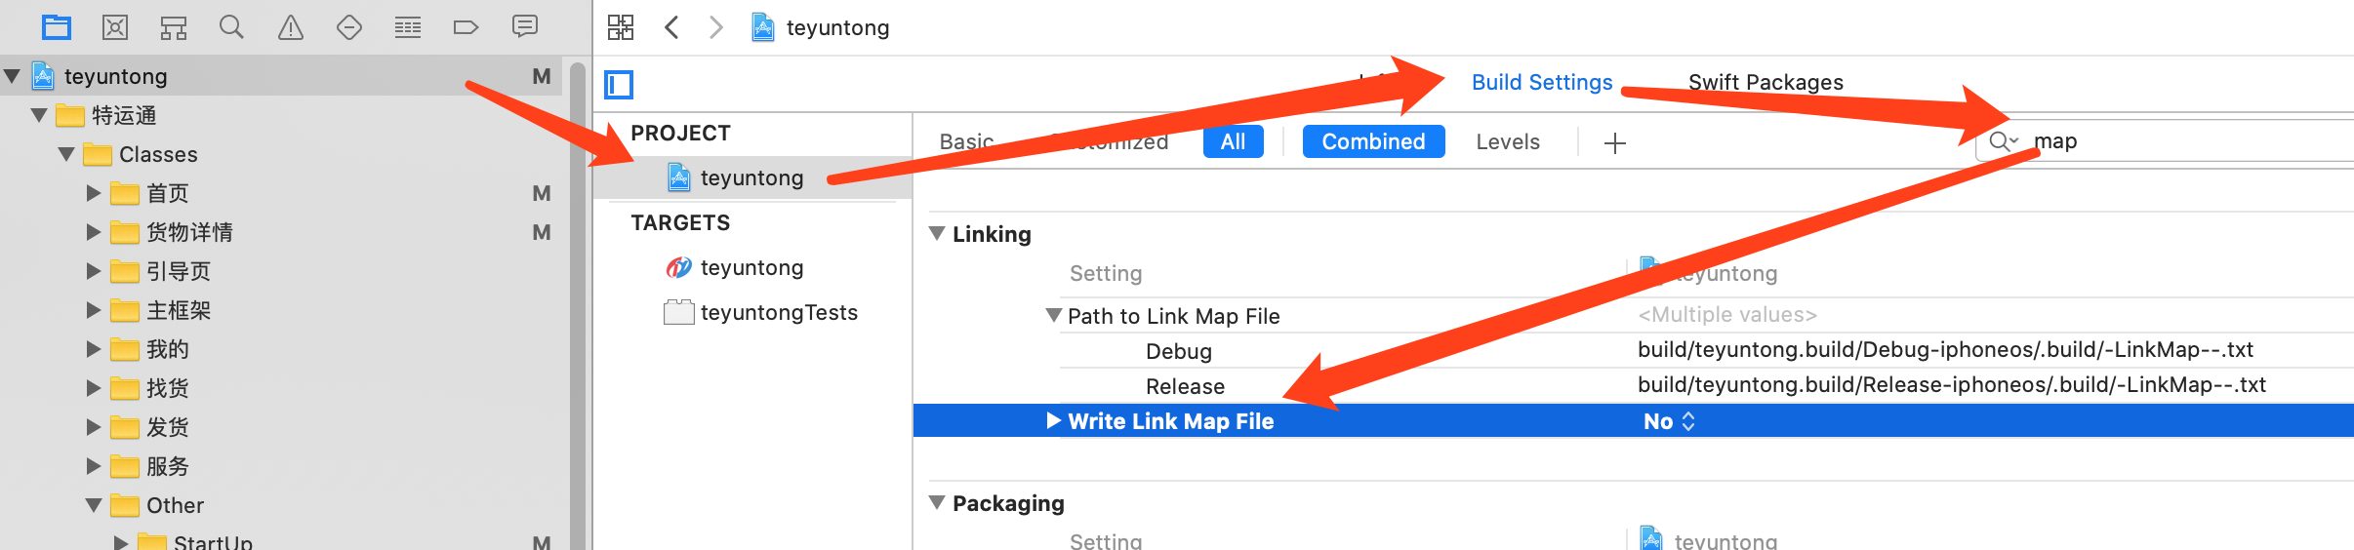Switch to the Build Settings tab

1542,83
